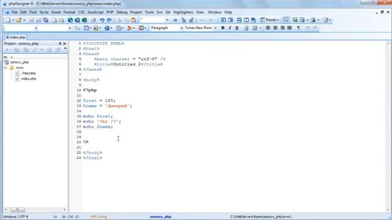Open the PHP menu
Screen dimensions: 392x220
tap(110, 12)
